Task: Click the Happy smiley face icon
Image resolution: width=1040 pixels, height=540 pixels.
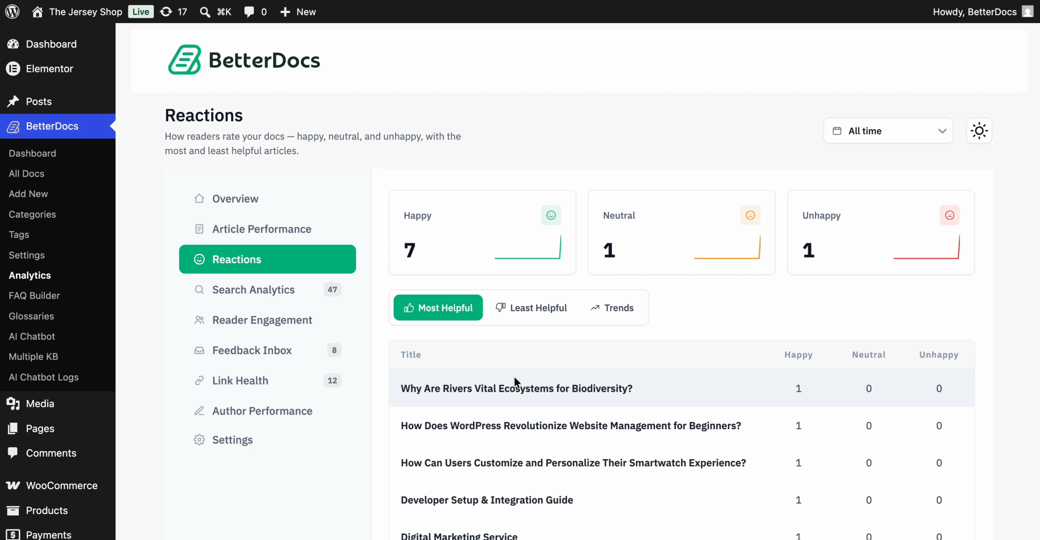Action: coord(551,215)
